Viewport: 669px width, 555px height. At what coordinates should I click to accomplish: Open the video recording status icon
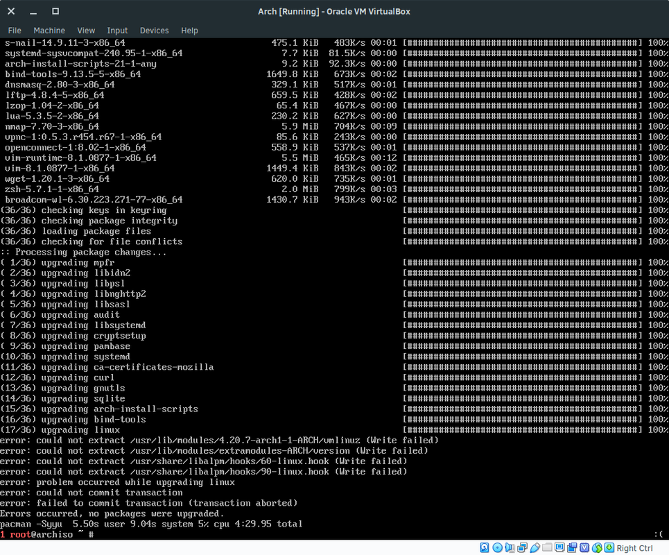click(x=572, y=548)
